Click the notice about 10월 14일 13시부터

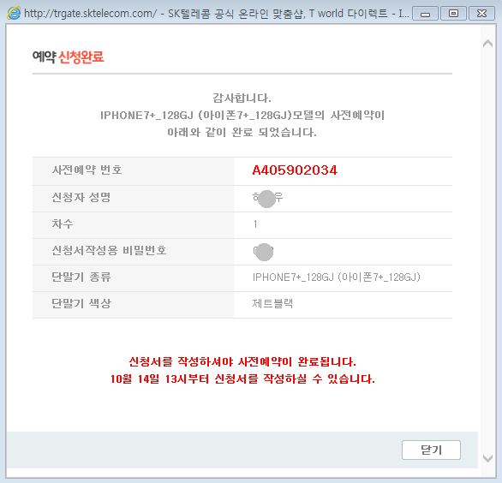point(242,379)
